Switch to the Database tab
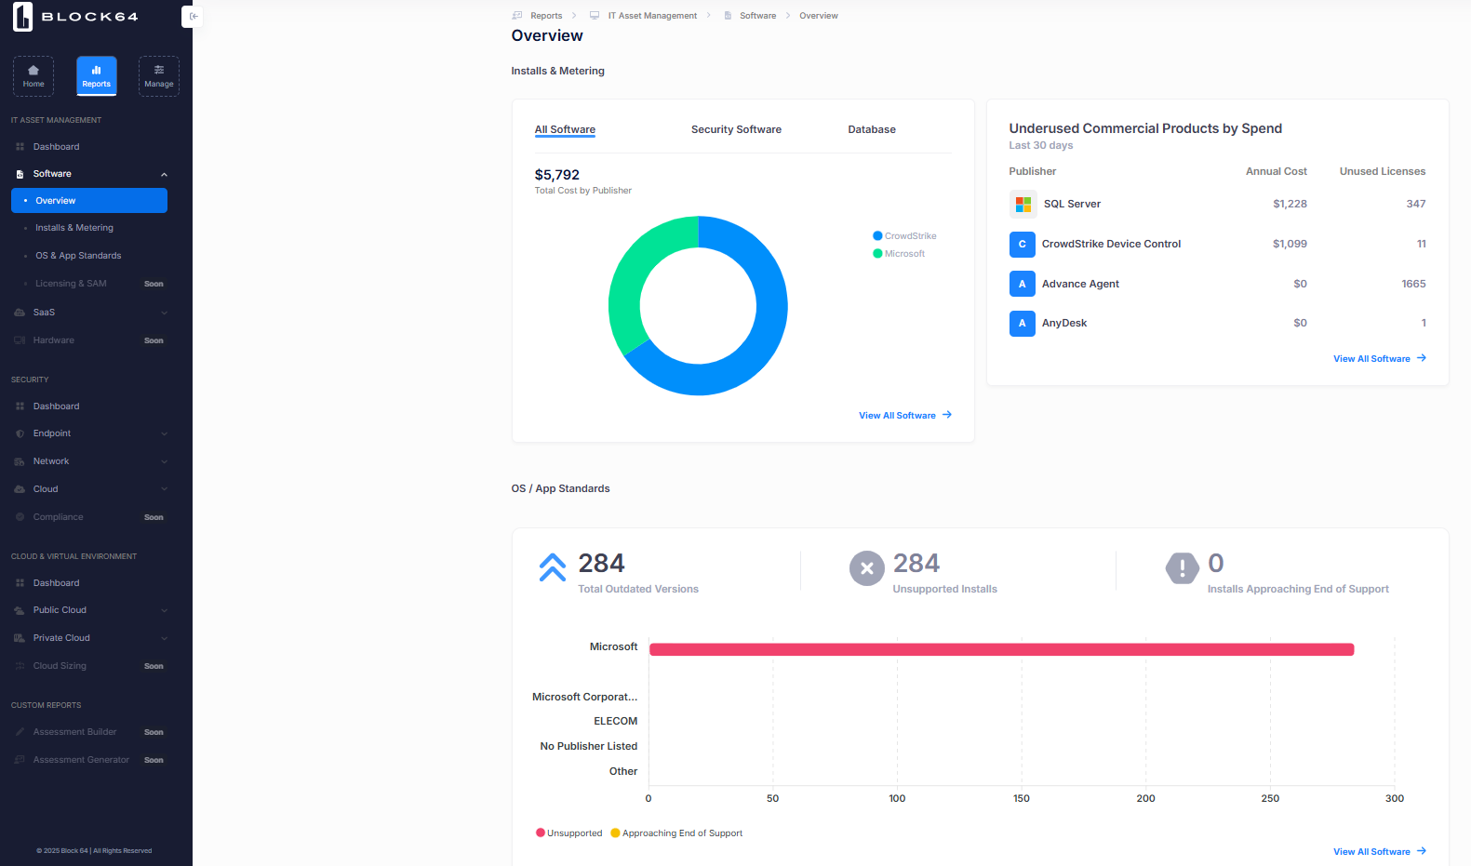This screenshot has height=866, width=1471. (872, 130)
